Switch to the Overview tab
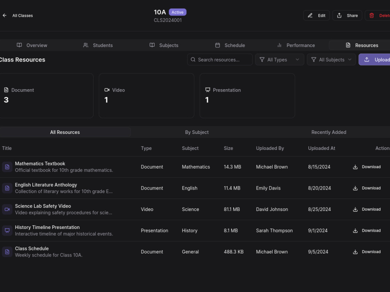The image size is (390, 292). 32,45
